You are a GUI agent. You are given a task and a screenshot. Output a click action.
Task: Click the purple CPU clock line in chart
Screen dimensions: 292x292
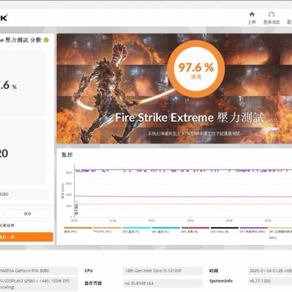(183, 170)
